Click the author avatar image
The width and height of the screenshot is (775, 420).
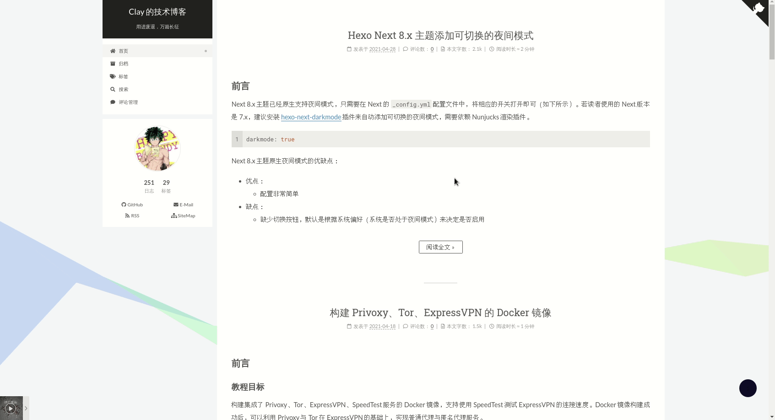pyautogui.click(x=157, y=148)
